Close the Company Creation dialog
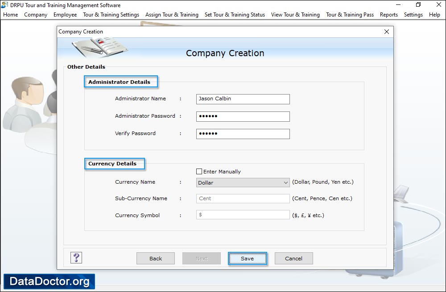 (x=387, y=32)
